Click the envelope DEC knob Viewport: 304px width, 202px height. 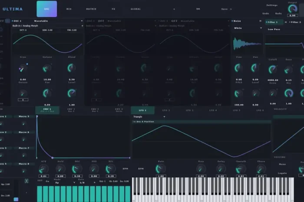point(77,169)
